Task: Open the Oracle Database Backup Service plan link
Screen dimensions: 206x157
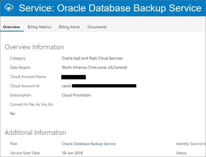Action: pyautogui.click(x=89, y=144)
